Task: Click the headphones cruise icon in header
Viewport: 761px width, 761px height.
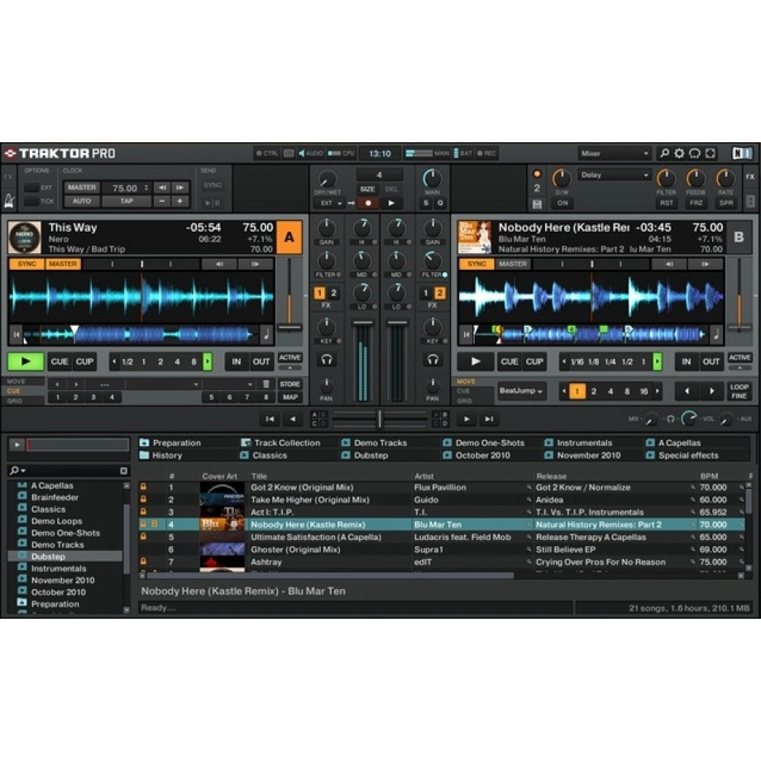Action: pos(695,153)
